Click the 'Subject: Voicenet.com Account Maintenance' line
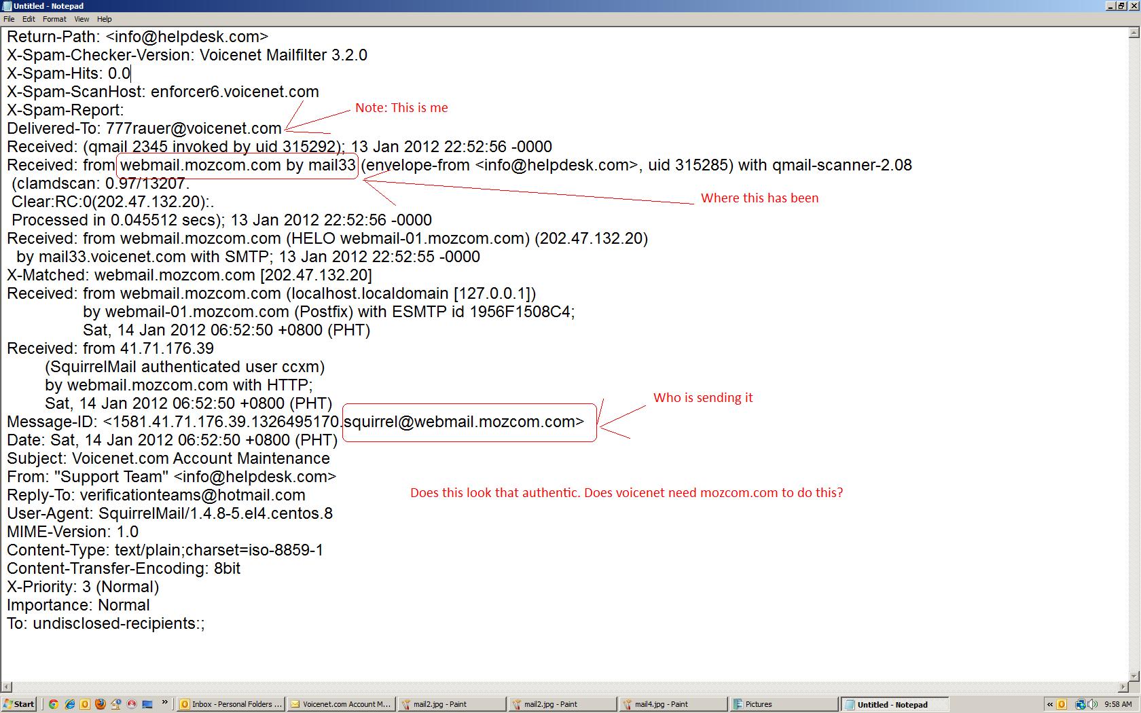 [168, 458]
